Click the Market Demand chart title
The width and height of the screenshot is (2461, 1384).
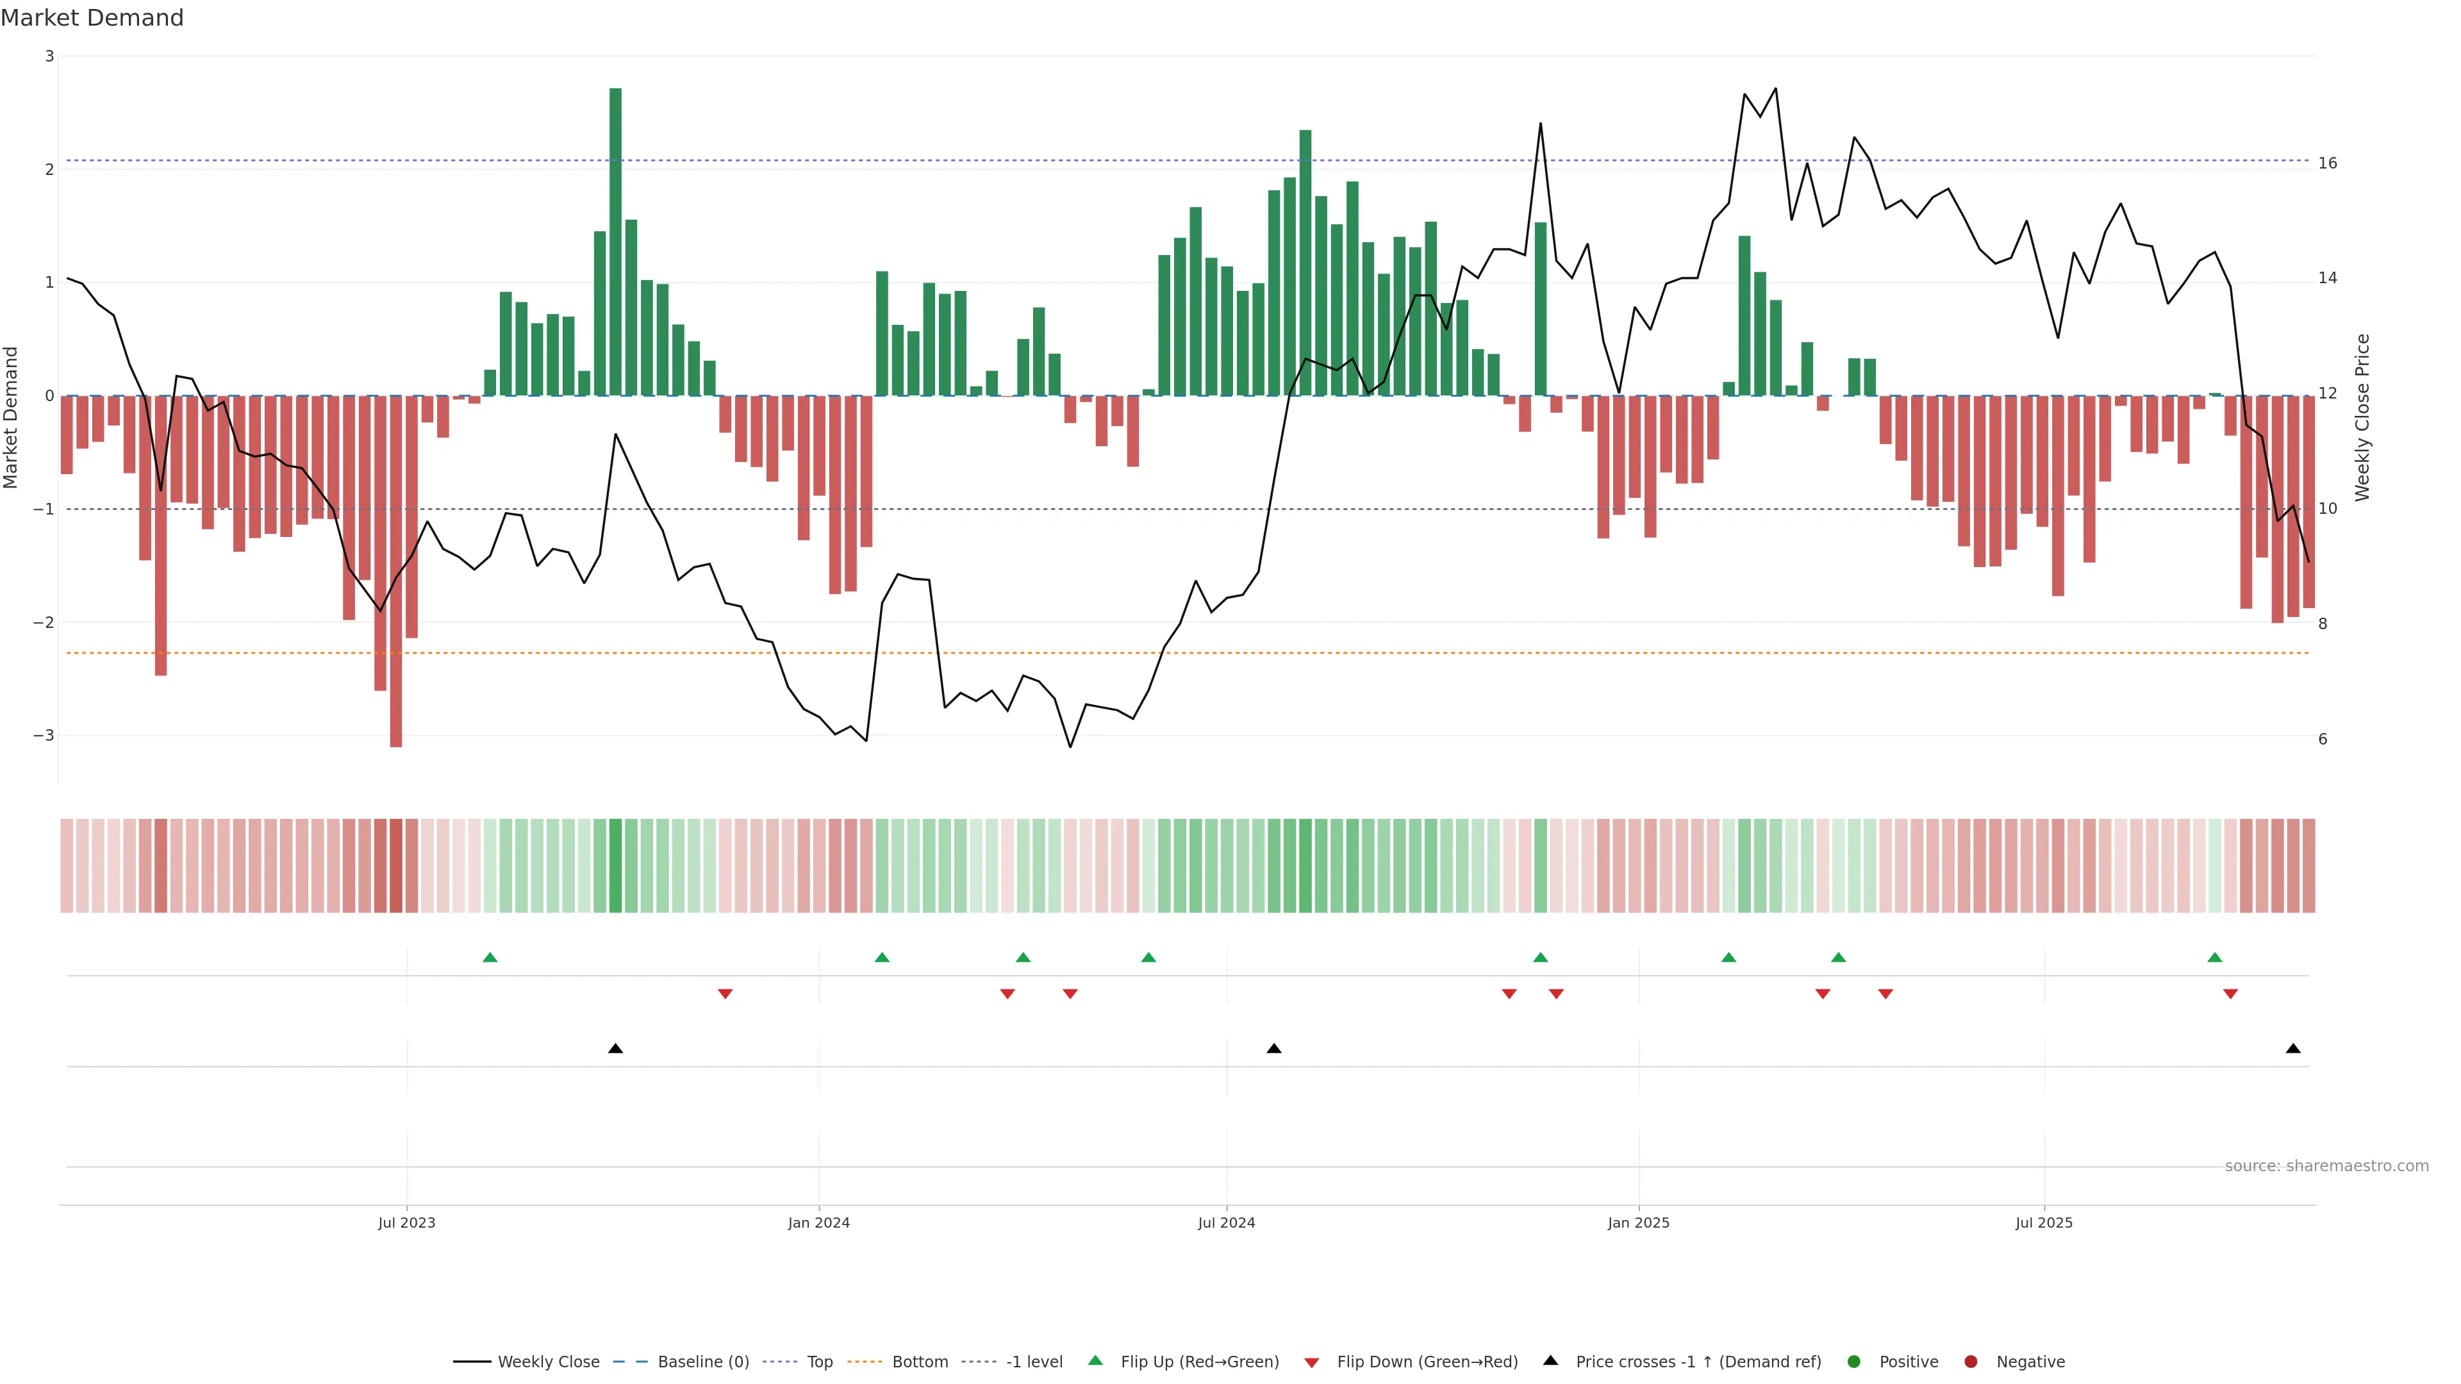92,18
